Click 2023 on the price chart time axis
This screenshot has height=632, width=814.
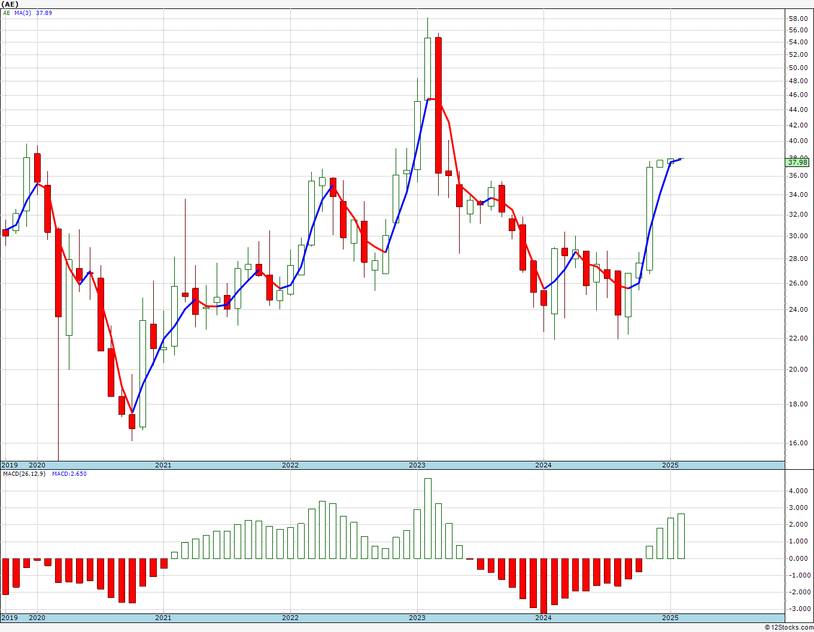pos(417,465)
